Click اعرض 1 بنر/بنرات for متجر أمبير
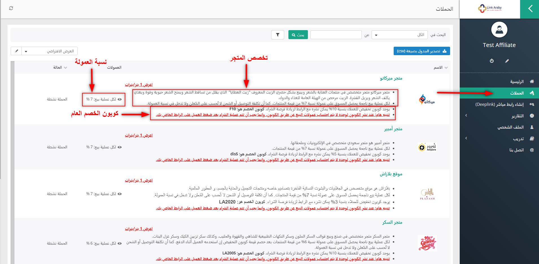539x264 pixels. 139,135
